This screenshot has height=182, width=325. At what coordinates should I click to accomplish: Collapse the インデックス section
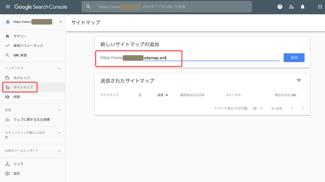click(59, 68)
